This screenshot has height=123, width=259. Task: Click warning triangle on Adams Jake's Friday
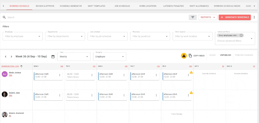pyautogui.click(x=191, y=93)
